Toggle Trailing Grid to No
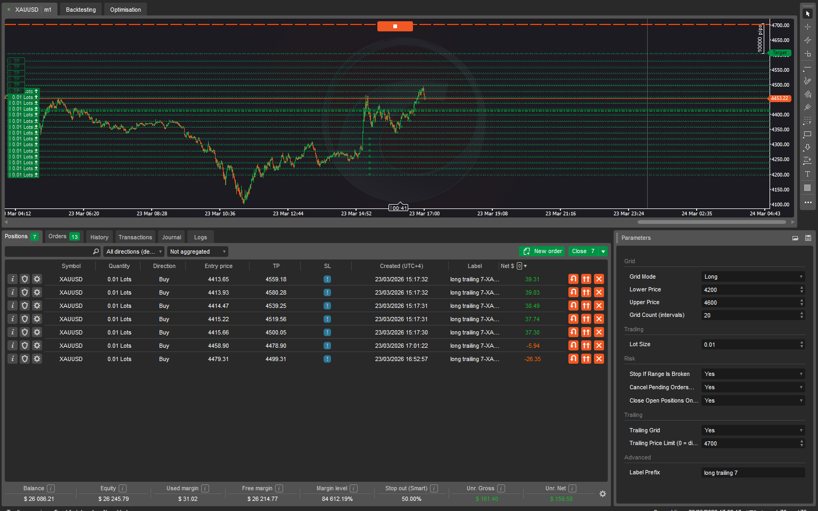This screenshot has height=511, width=818. pyautogui.click(x=752, y=430)
